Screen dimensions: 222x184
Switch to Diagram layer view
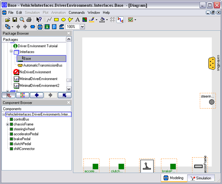click(x=40, y=27)
